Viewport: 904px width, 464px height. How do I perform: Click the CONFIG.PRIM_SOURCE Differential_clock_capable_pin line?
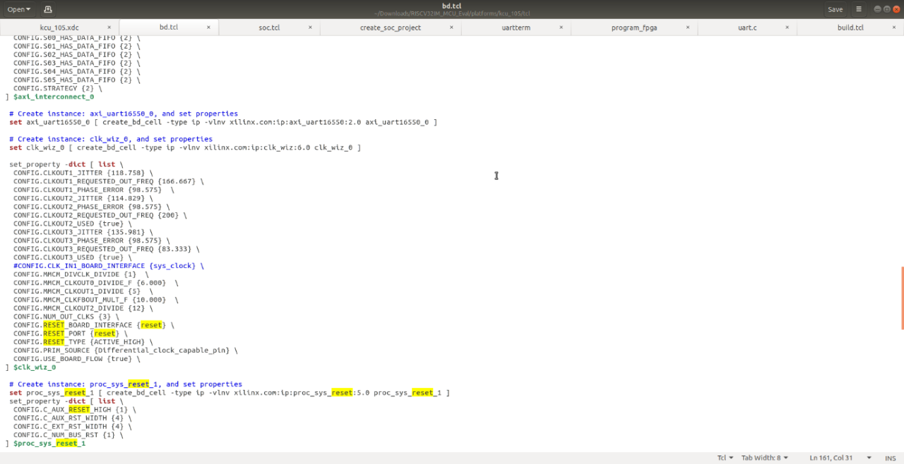pyautogui.click(x=126, y=350)
